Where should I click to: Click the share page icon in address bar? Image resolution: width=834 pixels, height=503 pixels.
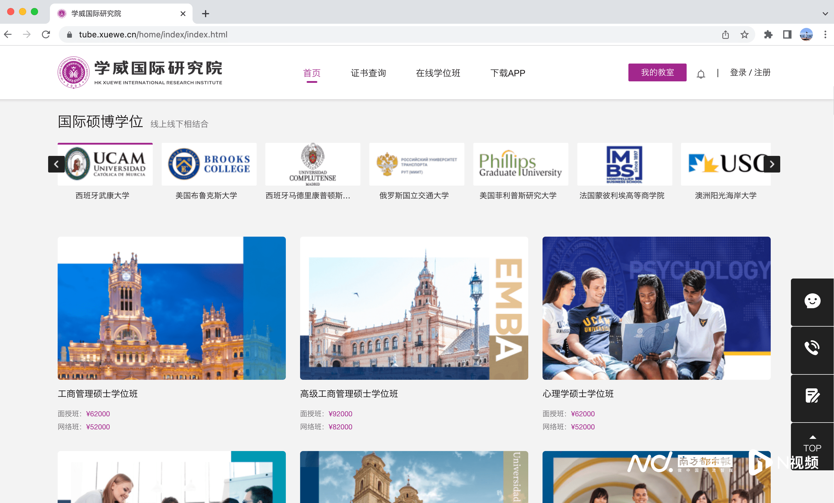tap(725, 34)
